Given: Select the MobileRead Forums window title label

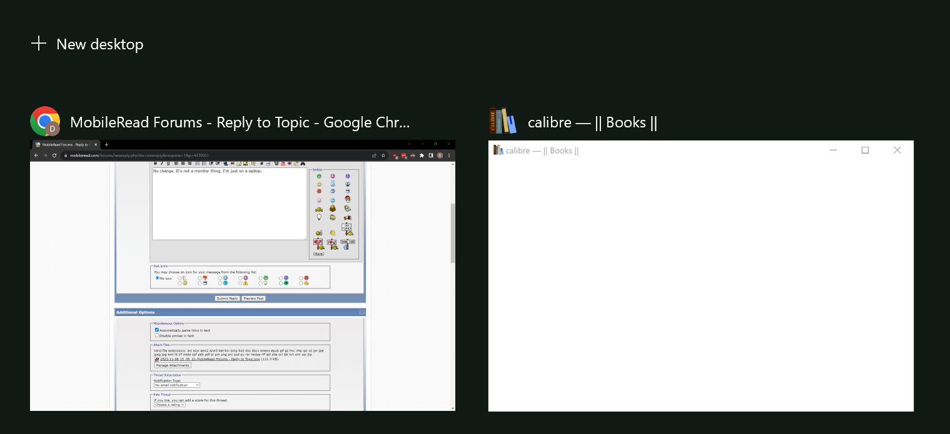Looking at the screenshot, I should pos(240,122).
